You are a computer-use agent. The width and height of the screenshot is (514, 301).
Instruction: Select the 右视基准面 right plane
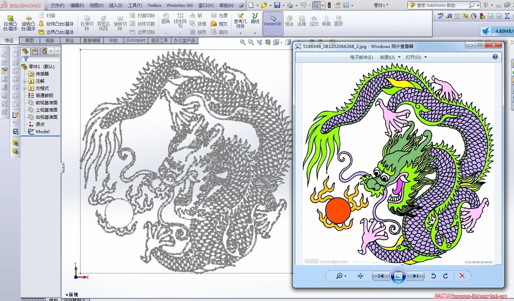point(43,117)
